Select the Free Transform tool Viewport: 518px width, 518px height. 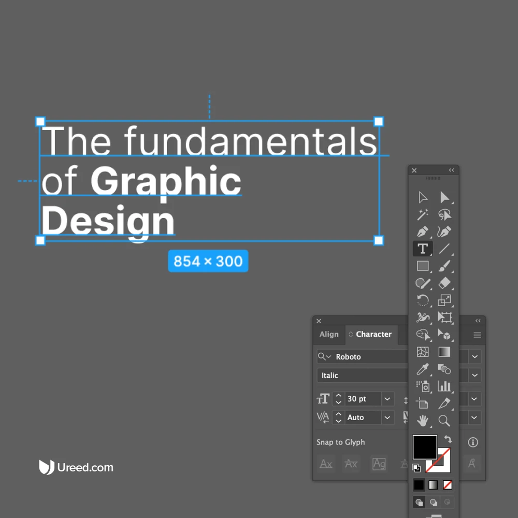[x=444, y=318]
